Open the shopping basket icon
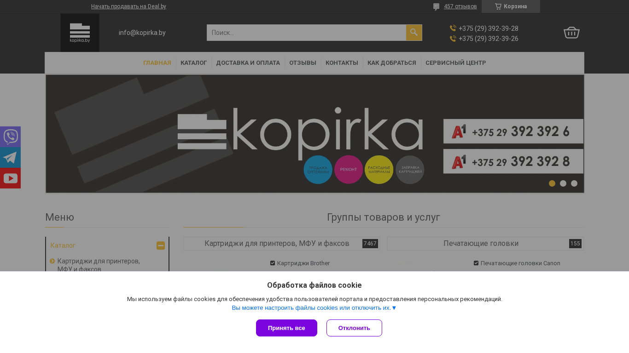This screenshot has height=353, width=629. (571, 33)
